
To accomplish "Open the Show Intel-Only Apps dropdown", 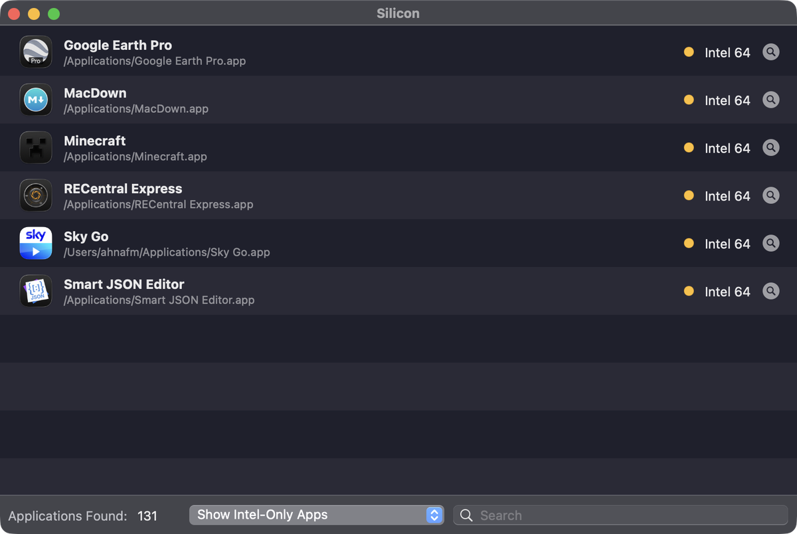I will [316, 515].
